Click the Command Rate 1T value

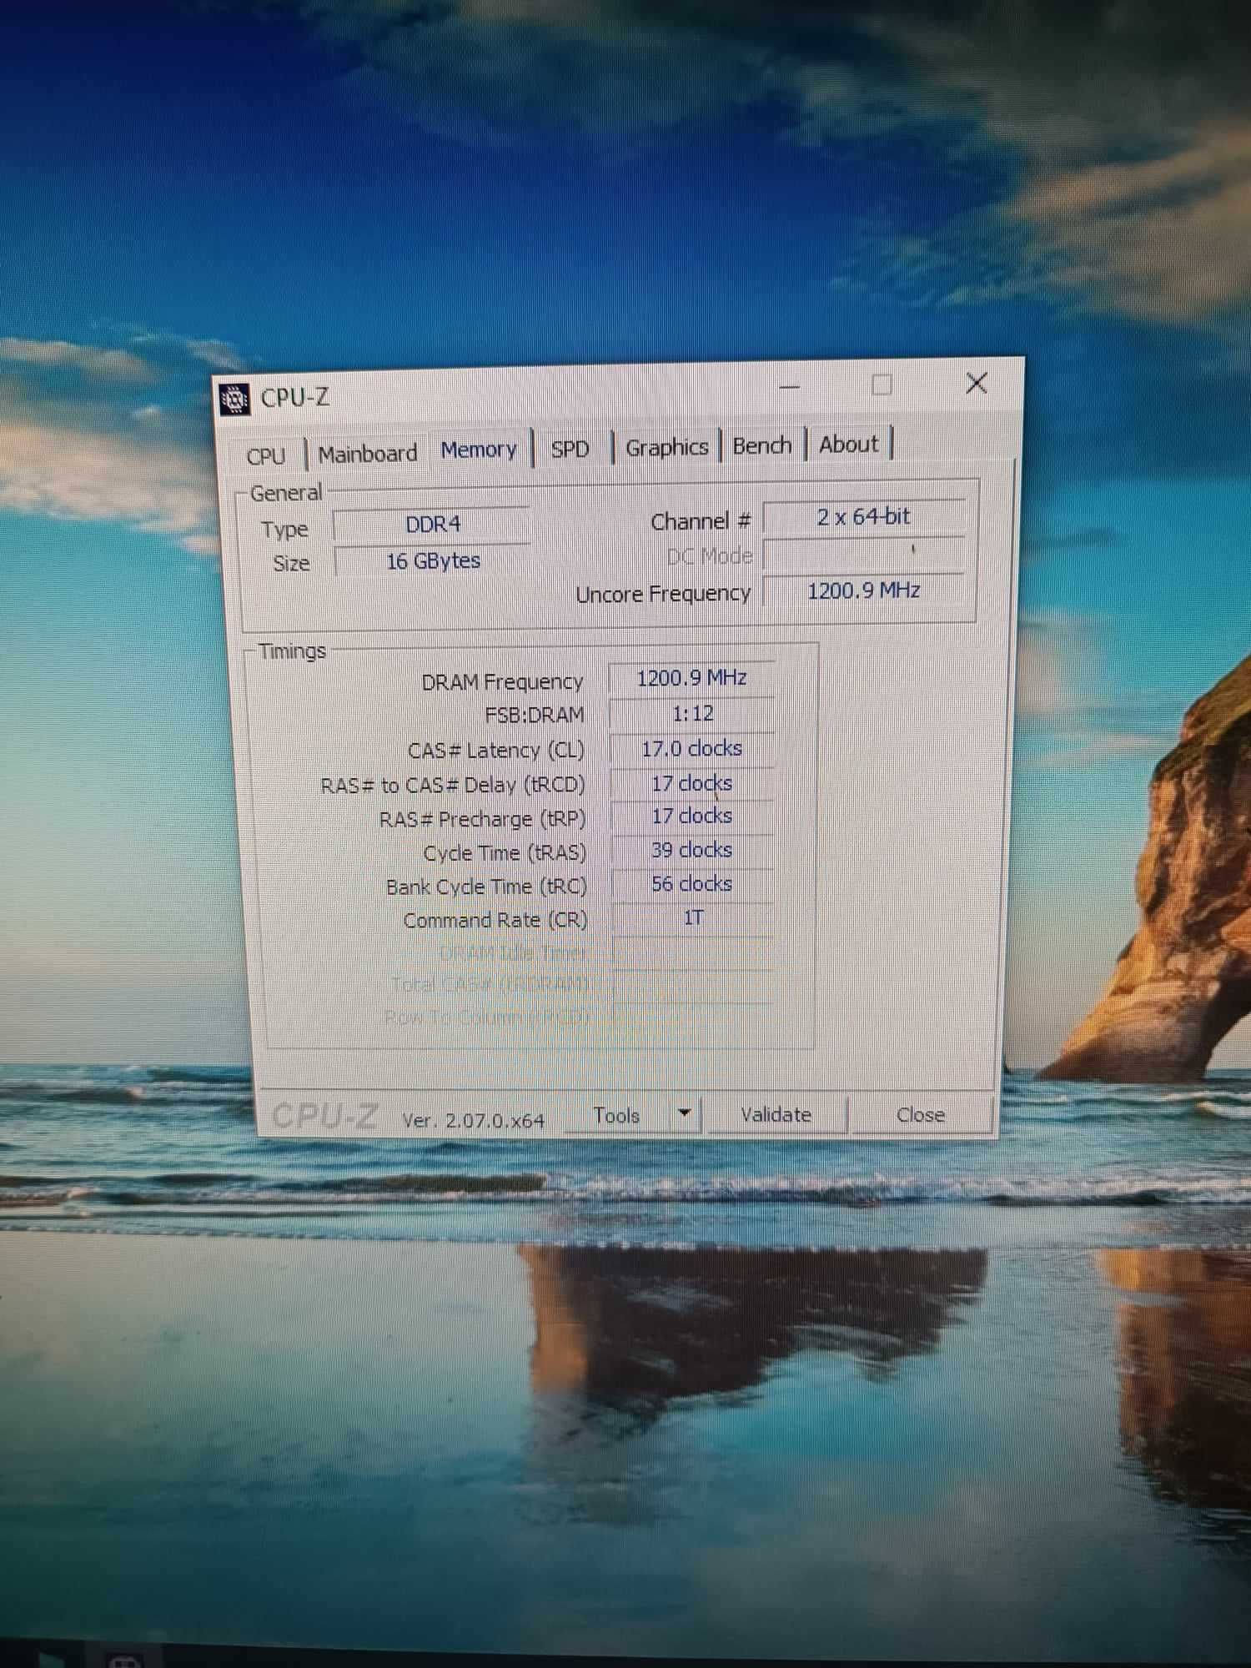click(x=693, y=918)
